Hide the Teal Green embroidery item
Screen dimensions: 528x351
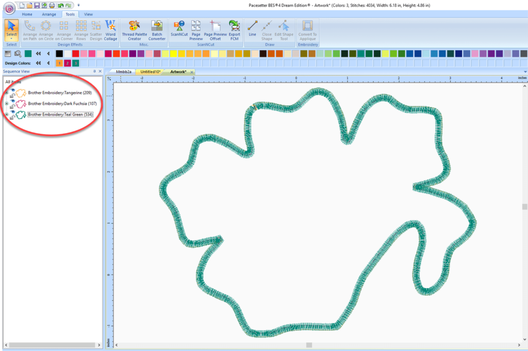(x=12, y=112)
